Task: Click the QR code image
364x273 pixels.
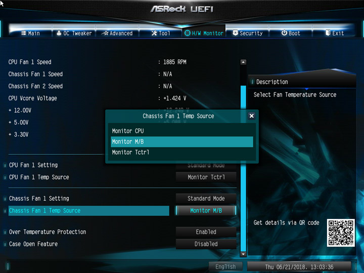Action: click(x=341, y=233)
